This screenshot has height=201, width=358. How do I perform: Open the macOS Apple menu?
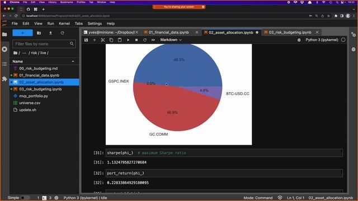4,2
